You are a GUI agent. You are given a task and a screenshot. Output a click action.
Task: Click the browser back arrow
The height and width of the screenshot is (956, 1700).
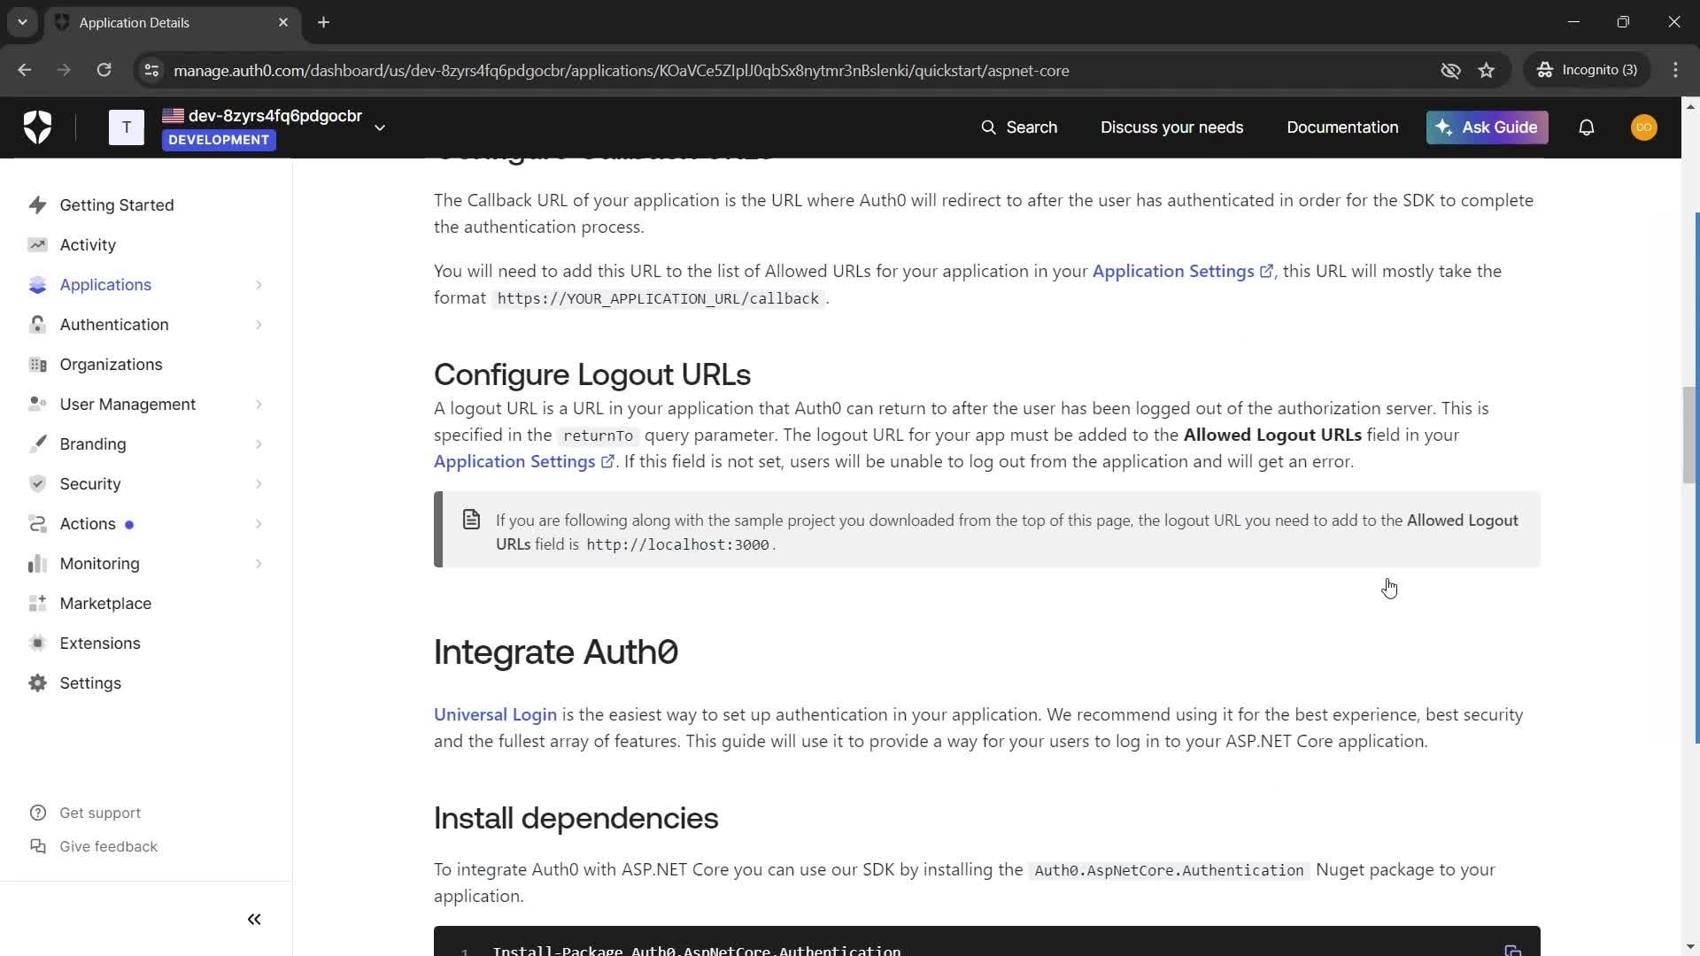click(25, 70)
